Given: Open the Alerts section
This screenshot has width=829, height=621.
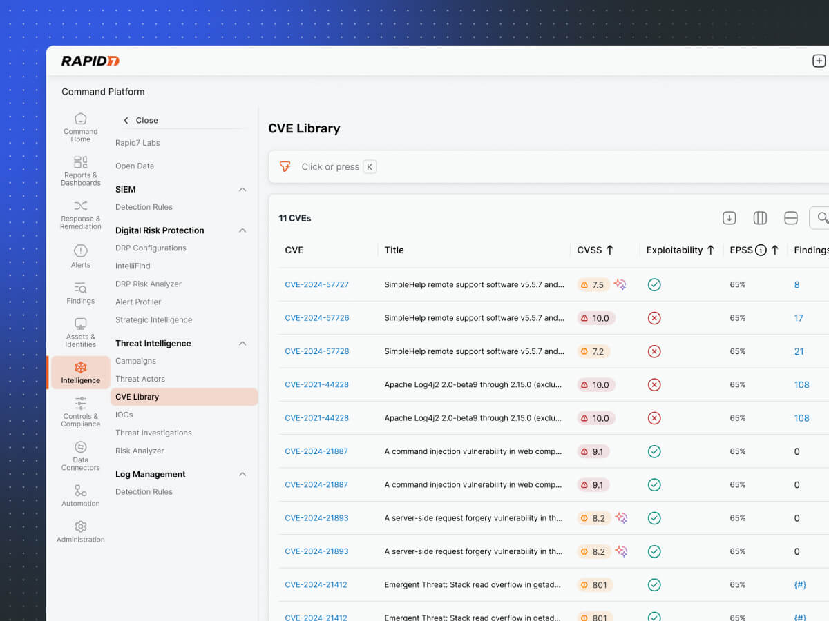Looking at the screenshot, I should 81,256.
